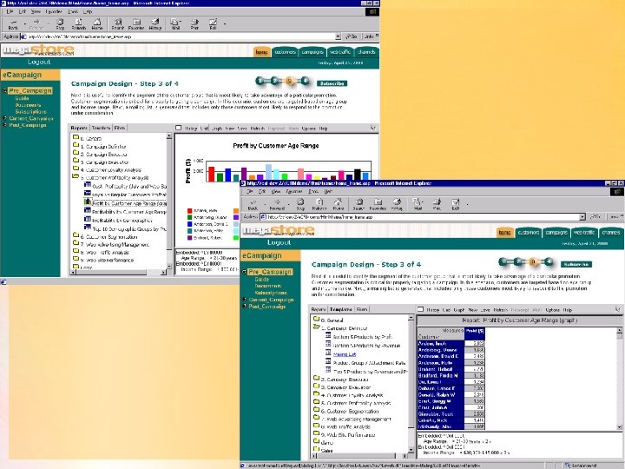
Task: Open Documents under Pre_Campaign in rear window
Action: (x=28, y=104)
